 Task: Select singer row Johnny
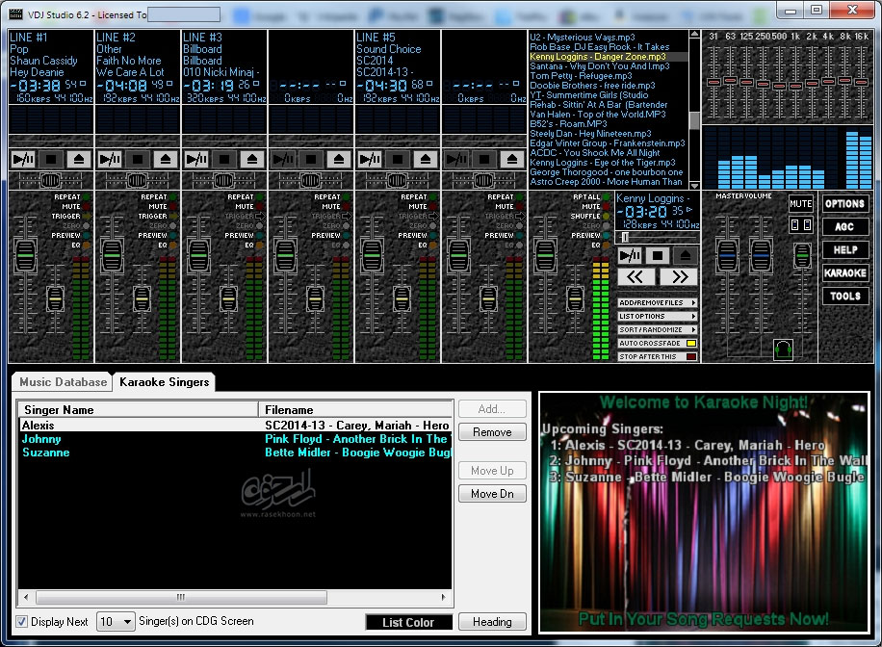coord(236,439)
